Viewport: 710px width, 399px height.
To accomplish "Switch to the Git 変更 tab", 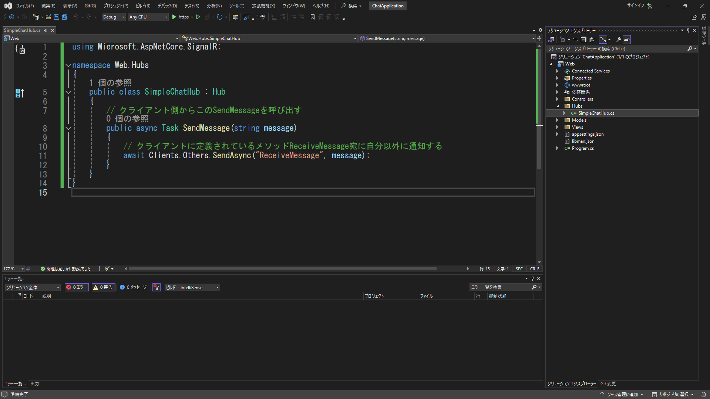I will click(608, 384).
